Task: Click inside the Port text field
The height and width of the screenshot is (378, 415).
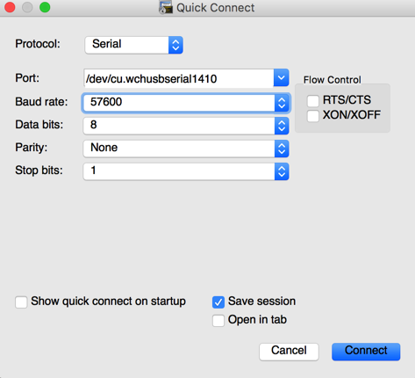Action: (x=179, y=78)
